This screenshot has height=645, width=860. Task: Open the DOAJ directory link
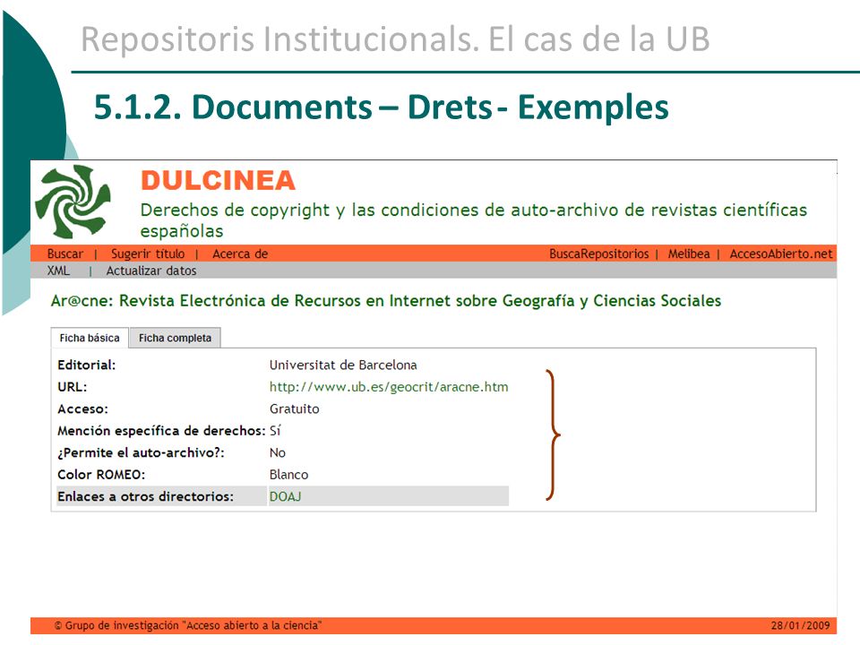[285, 496]
